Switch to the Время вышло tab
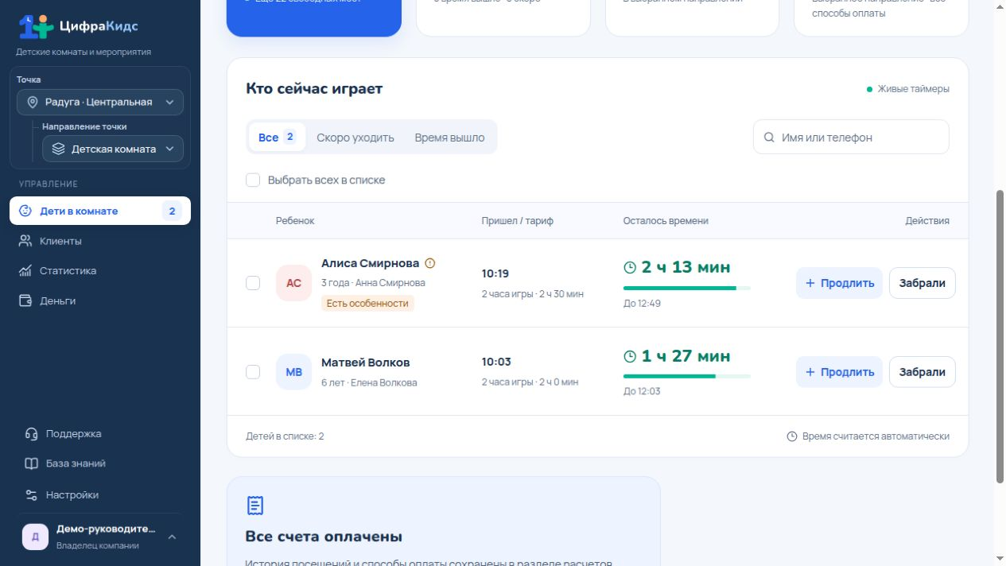Image resolution: width=1006 pixels, height=566 pixels. tap(449, 138)
